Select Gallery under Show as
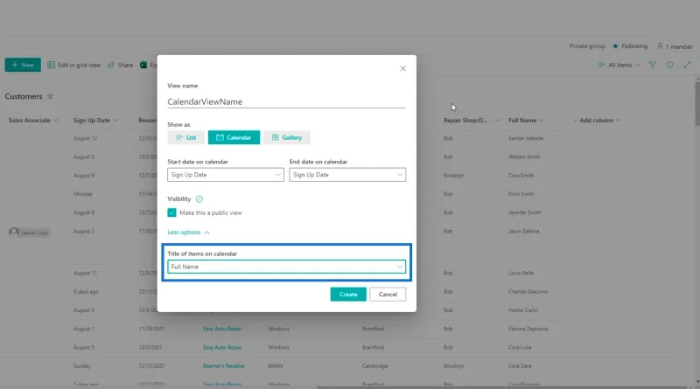Image resolution: width=700 pixels, height=389 pixels. pyautogui.click(x=287, y=137)
